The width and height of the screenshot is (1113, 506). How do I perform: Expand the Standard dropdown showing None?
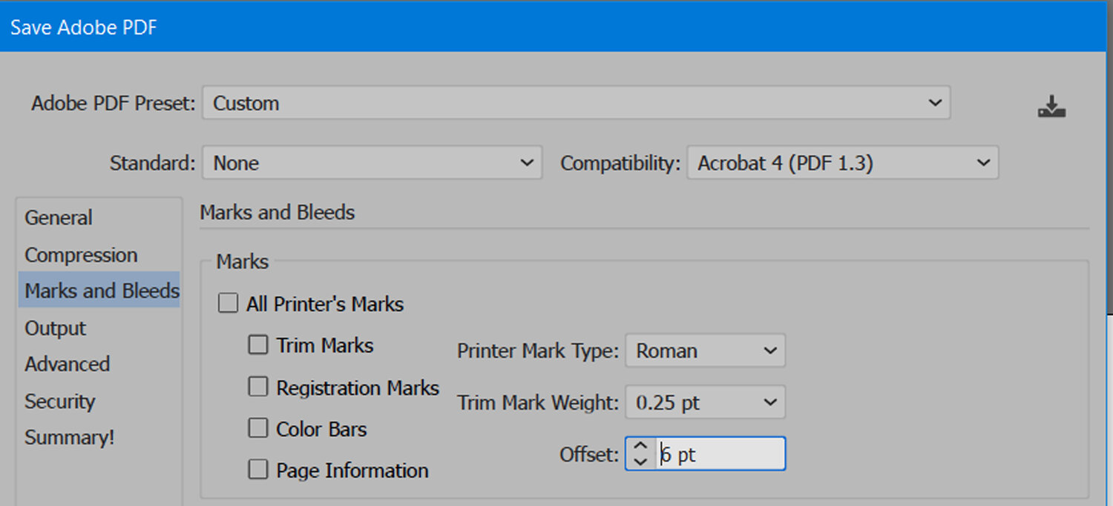[x=372, y=163]
